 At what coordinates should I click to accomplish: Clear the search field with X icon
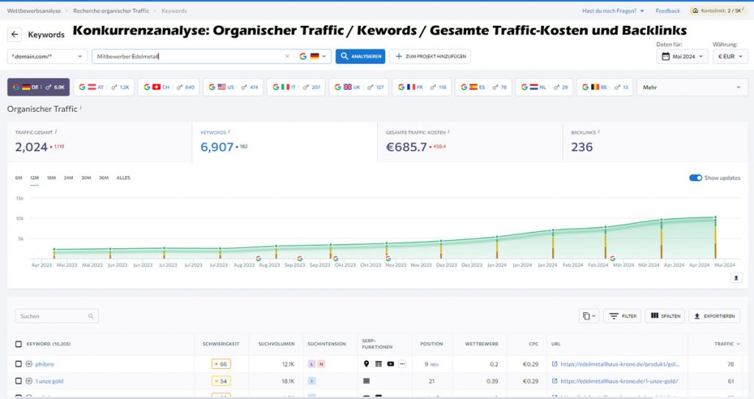pyautogui.click(x=287, y=56)
